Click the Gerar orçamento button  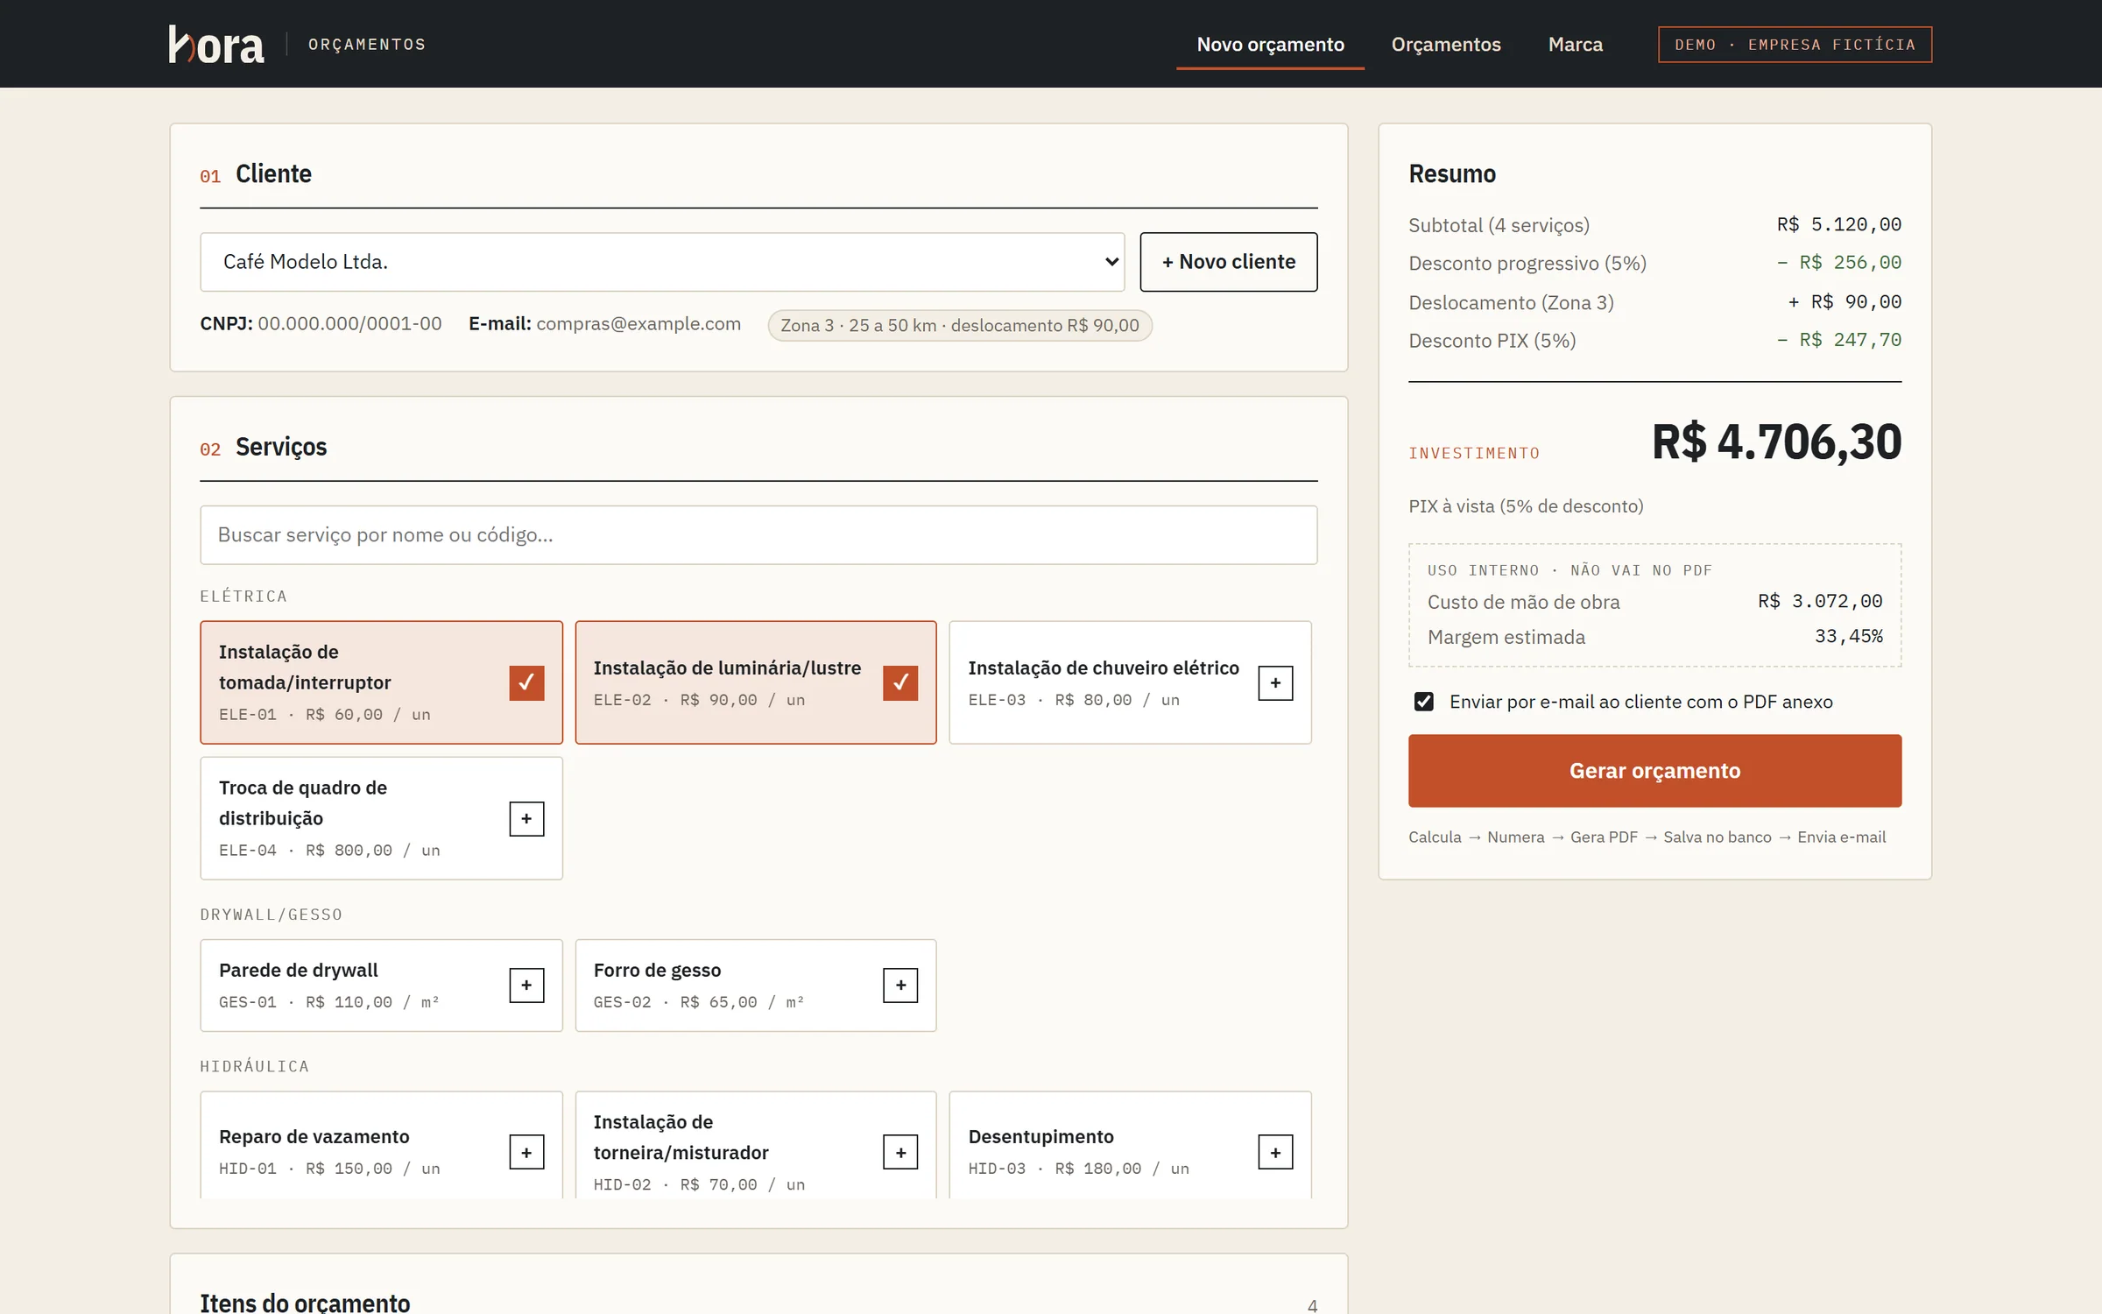pyautogui.click(x=1654, y=771)
